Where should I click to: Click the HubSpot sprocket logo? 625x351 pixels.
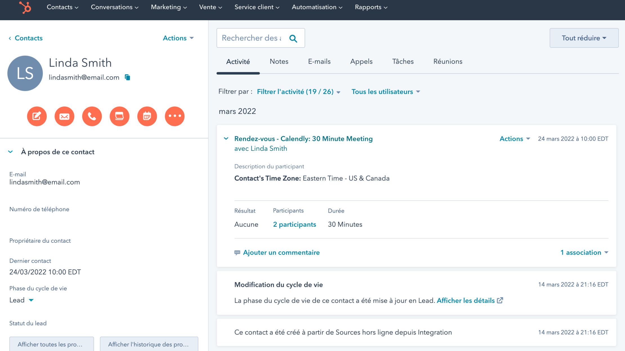tap(25, 7)
